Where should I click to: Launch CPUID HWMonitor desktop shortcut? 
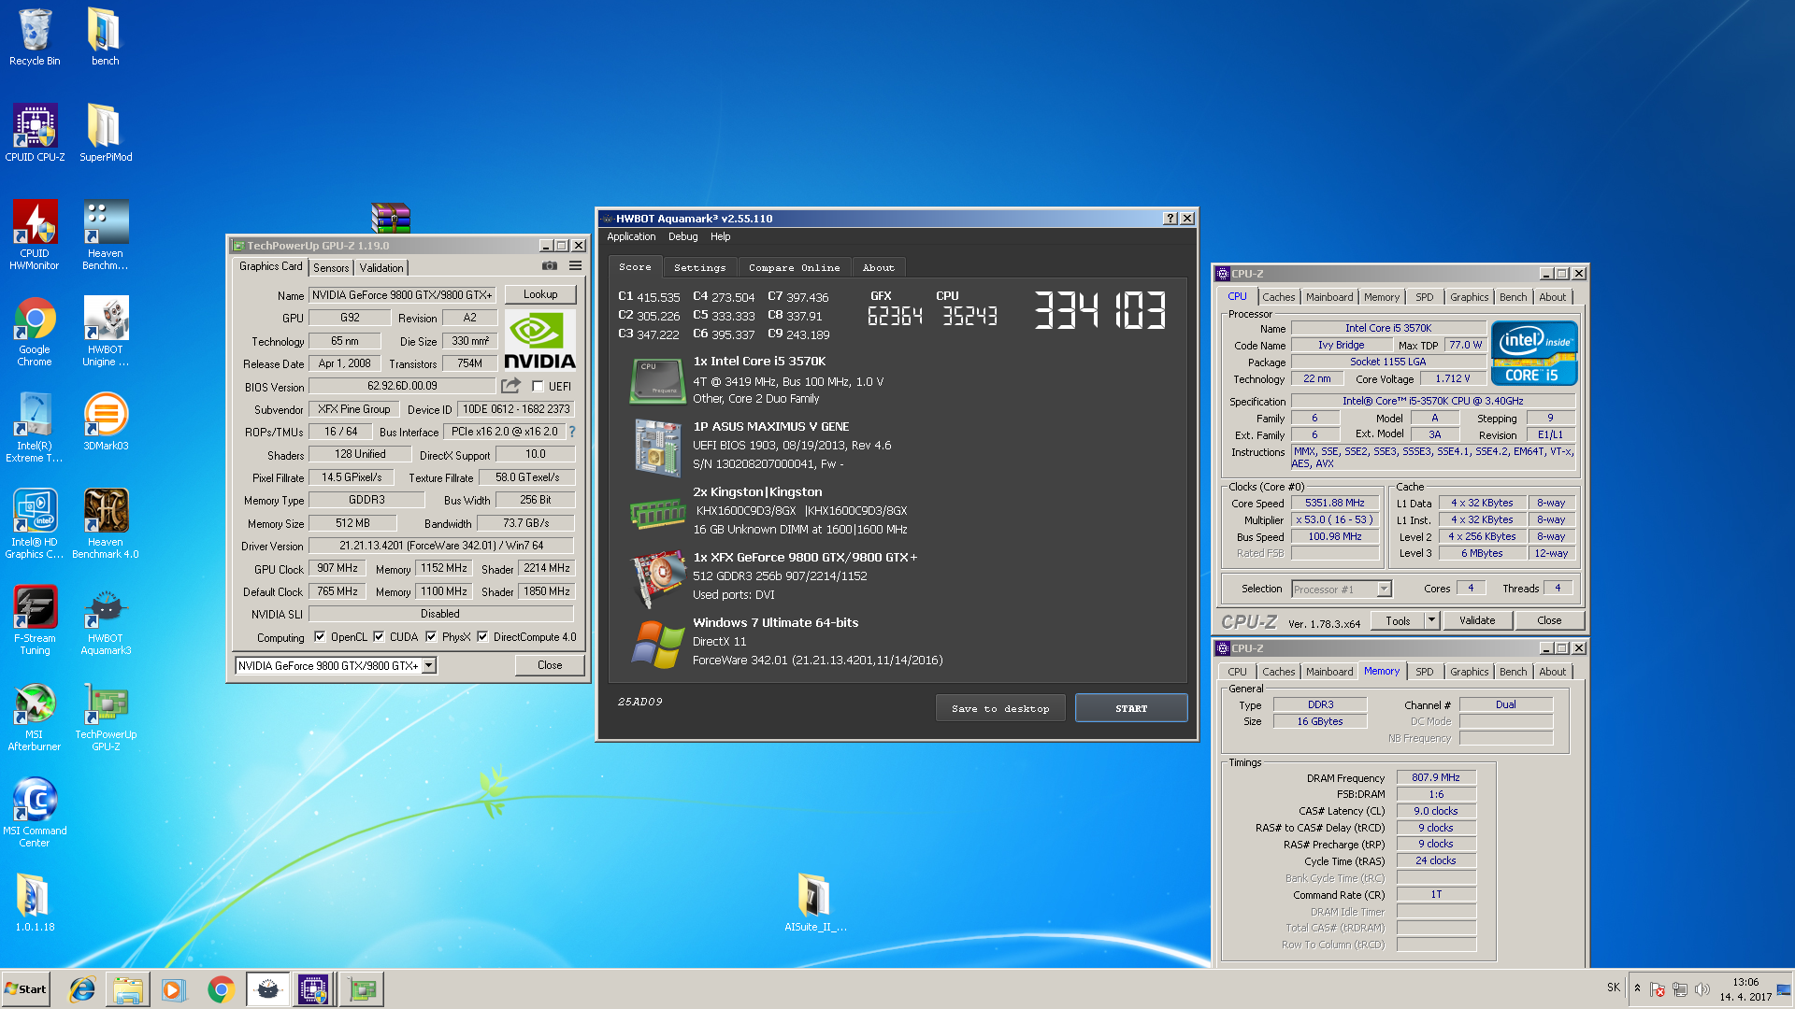coord(35,234)
